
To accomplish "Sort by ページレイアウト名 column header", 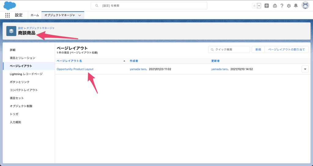I will point(69,61).
